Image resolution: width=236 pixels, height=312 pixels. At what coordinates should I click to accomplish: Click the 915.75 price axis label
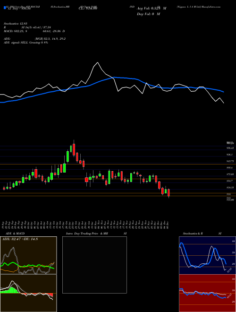tap(230, 161)
